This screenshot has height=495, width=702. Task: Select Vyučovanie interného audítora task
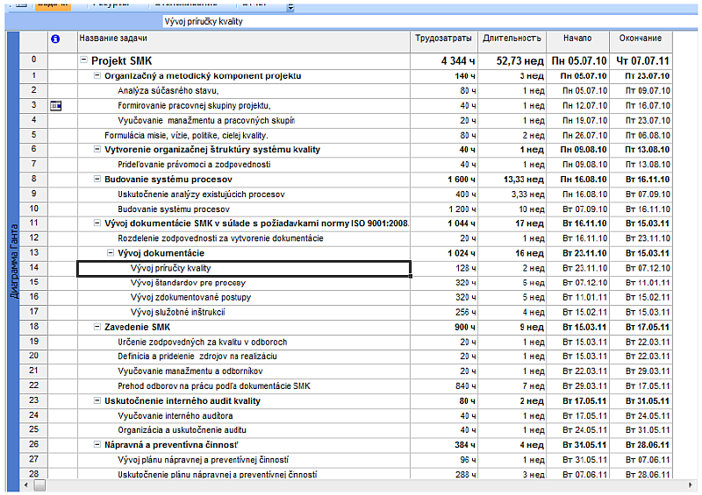[175, 416]
